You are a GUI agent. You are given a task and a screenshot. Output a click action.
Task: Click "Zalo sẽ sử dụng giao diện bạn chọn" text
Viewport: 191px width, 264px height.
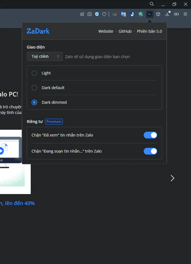[97, 57]
